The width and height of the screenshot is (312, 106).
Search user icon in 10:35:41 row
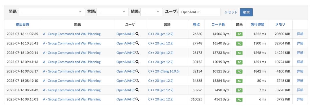(137, 43)
